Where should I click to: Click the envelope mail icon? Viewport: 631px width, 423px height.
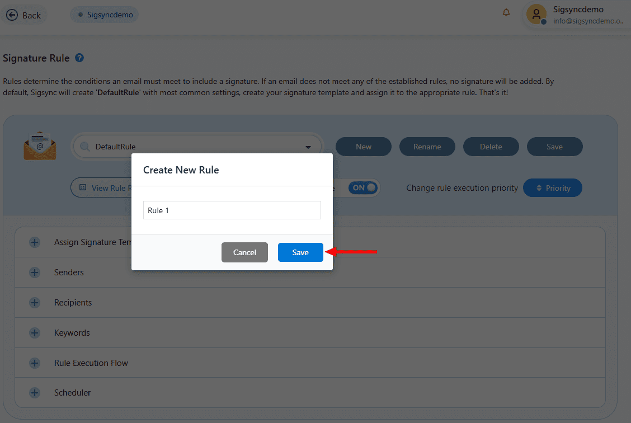(40, 145)
